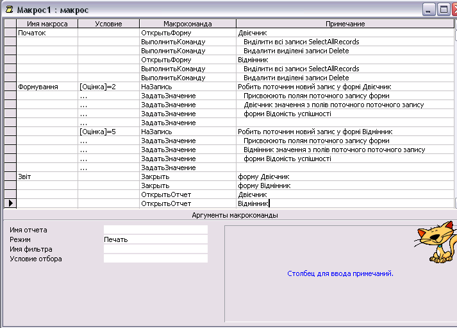Click the condition cell [Оцінка]=5
Viewport: 457px width, 328px height.
point(108,132)
